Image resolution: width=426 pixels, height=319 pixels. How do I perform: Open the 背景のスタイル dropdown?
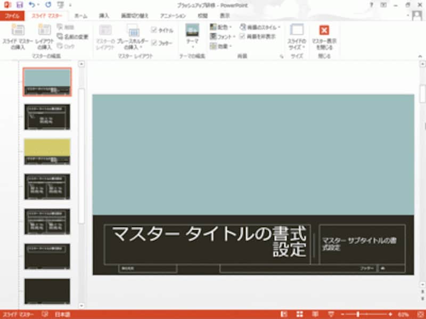[x=260, y=27]
